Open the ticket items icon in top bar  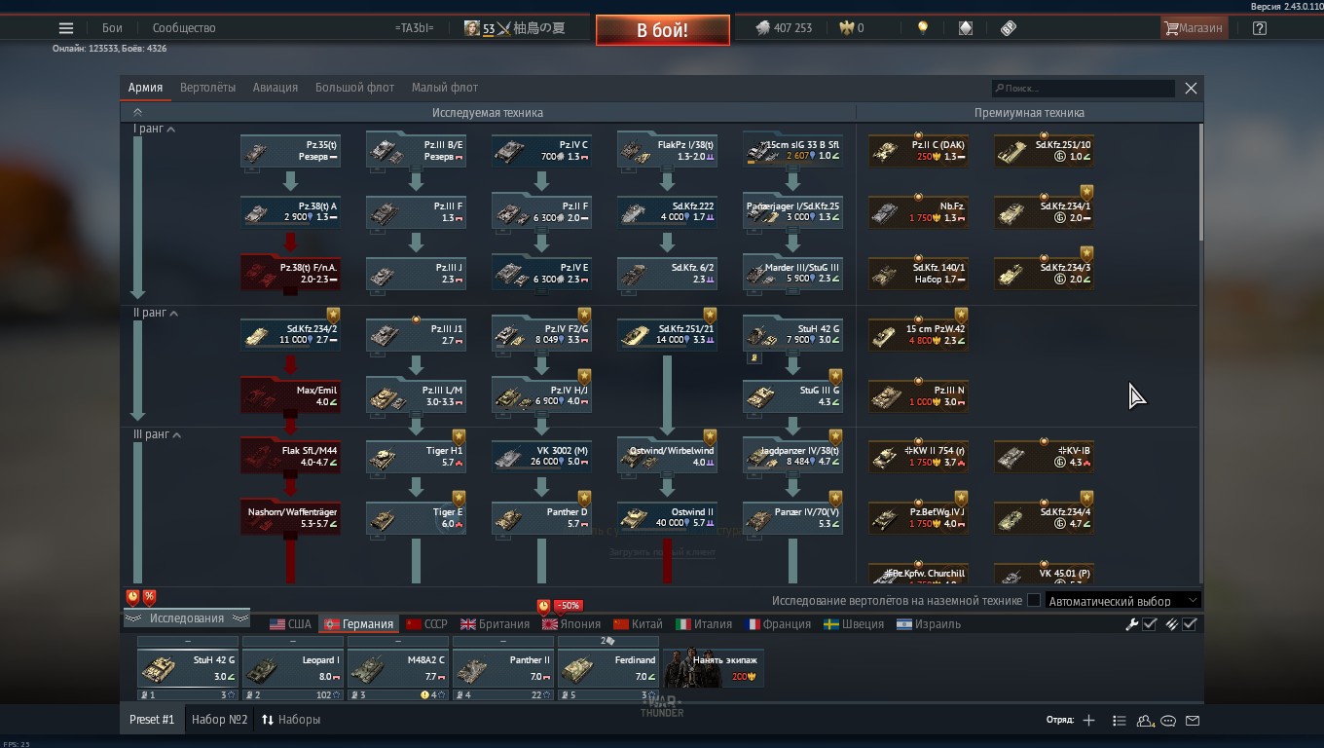tap(1009, 28)
